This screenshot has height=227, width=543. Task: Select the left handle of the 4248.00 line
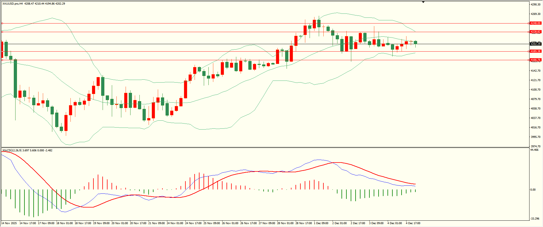pos(2,23)
